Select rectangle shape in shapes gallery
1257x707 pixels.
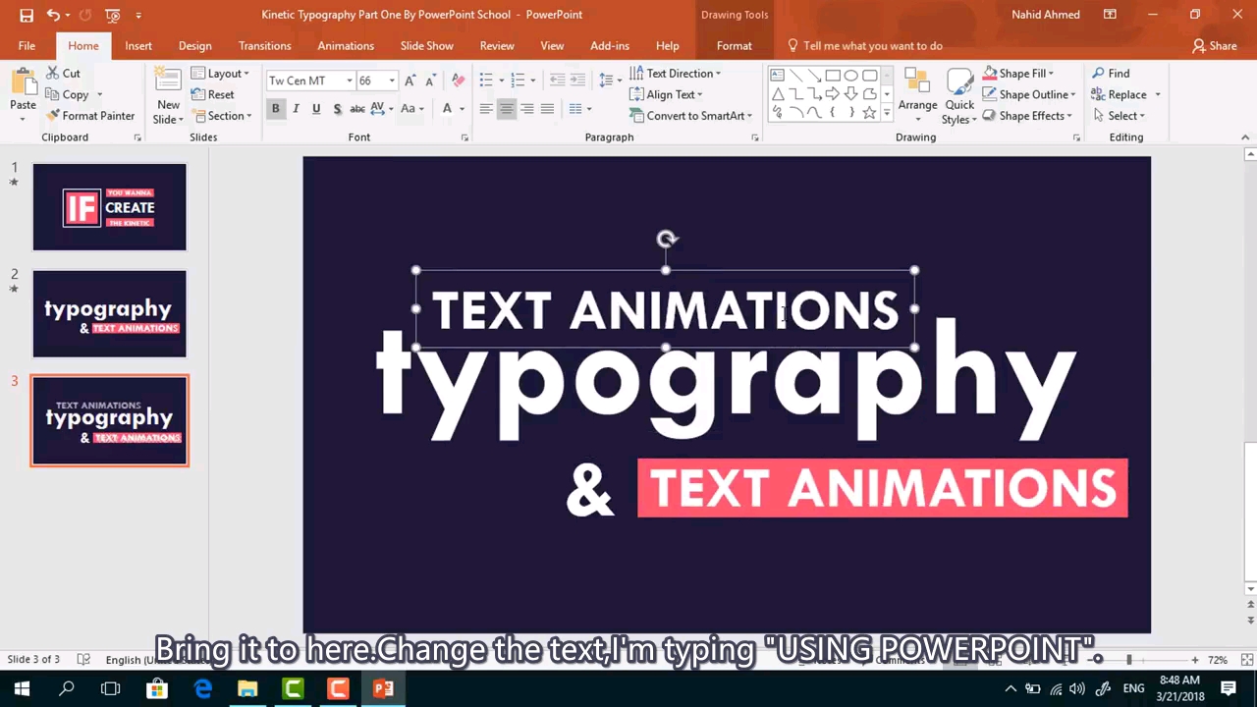[833, 76]
